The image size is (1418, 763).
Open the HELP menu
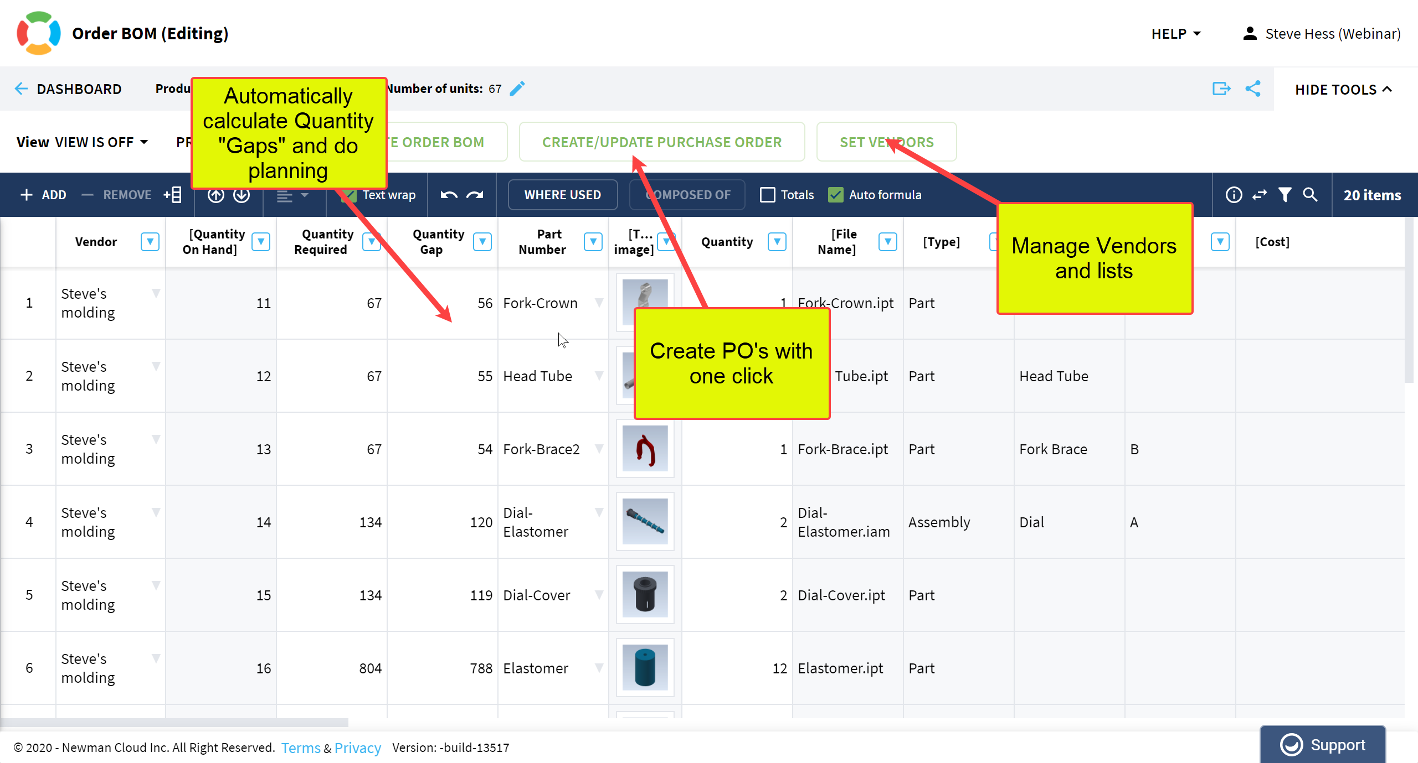point(1176,34)
